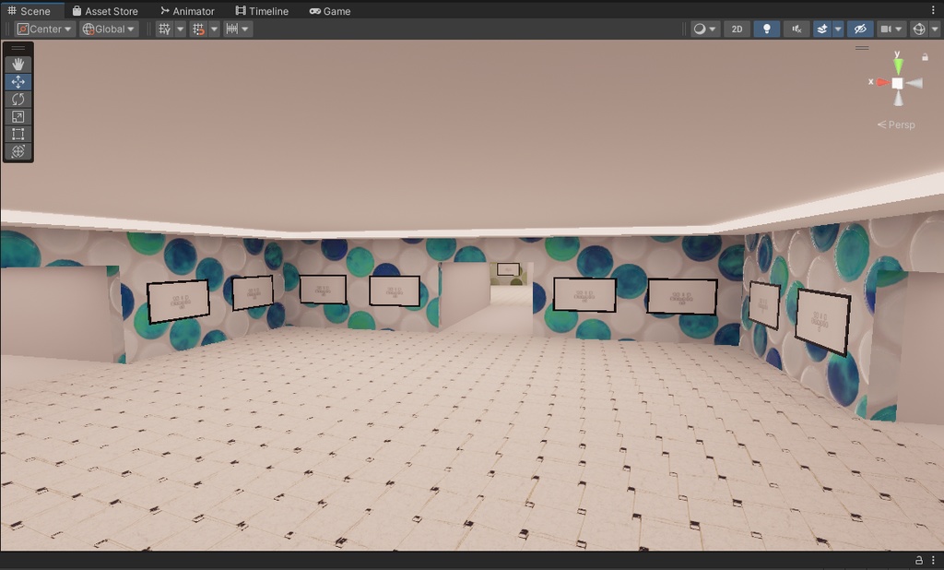This screenshot has height=570, width=944.
Task: Toggle Gizmos display button
Action: tap(919, 29)
